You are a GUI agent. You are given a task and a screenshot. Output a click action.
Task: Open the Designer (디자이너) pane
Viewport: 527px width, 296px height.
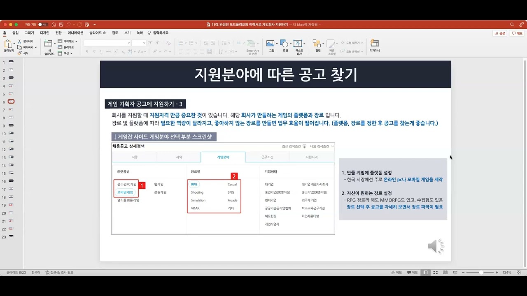[375, 45]
